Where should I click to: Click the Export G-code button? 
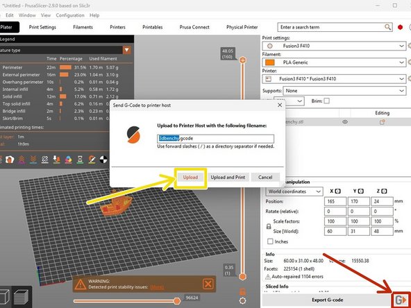coord(327,300)
